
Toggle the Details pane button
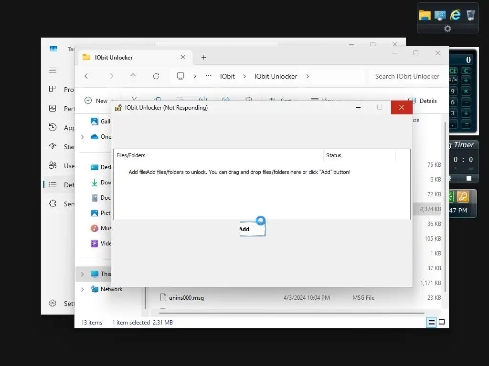click(423, 101)
